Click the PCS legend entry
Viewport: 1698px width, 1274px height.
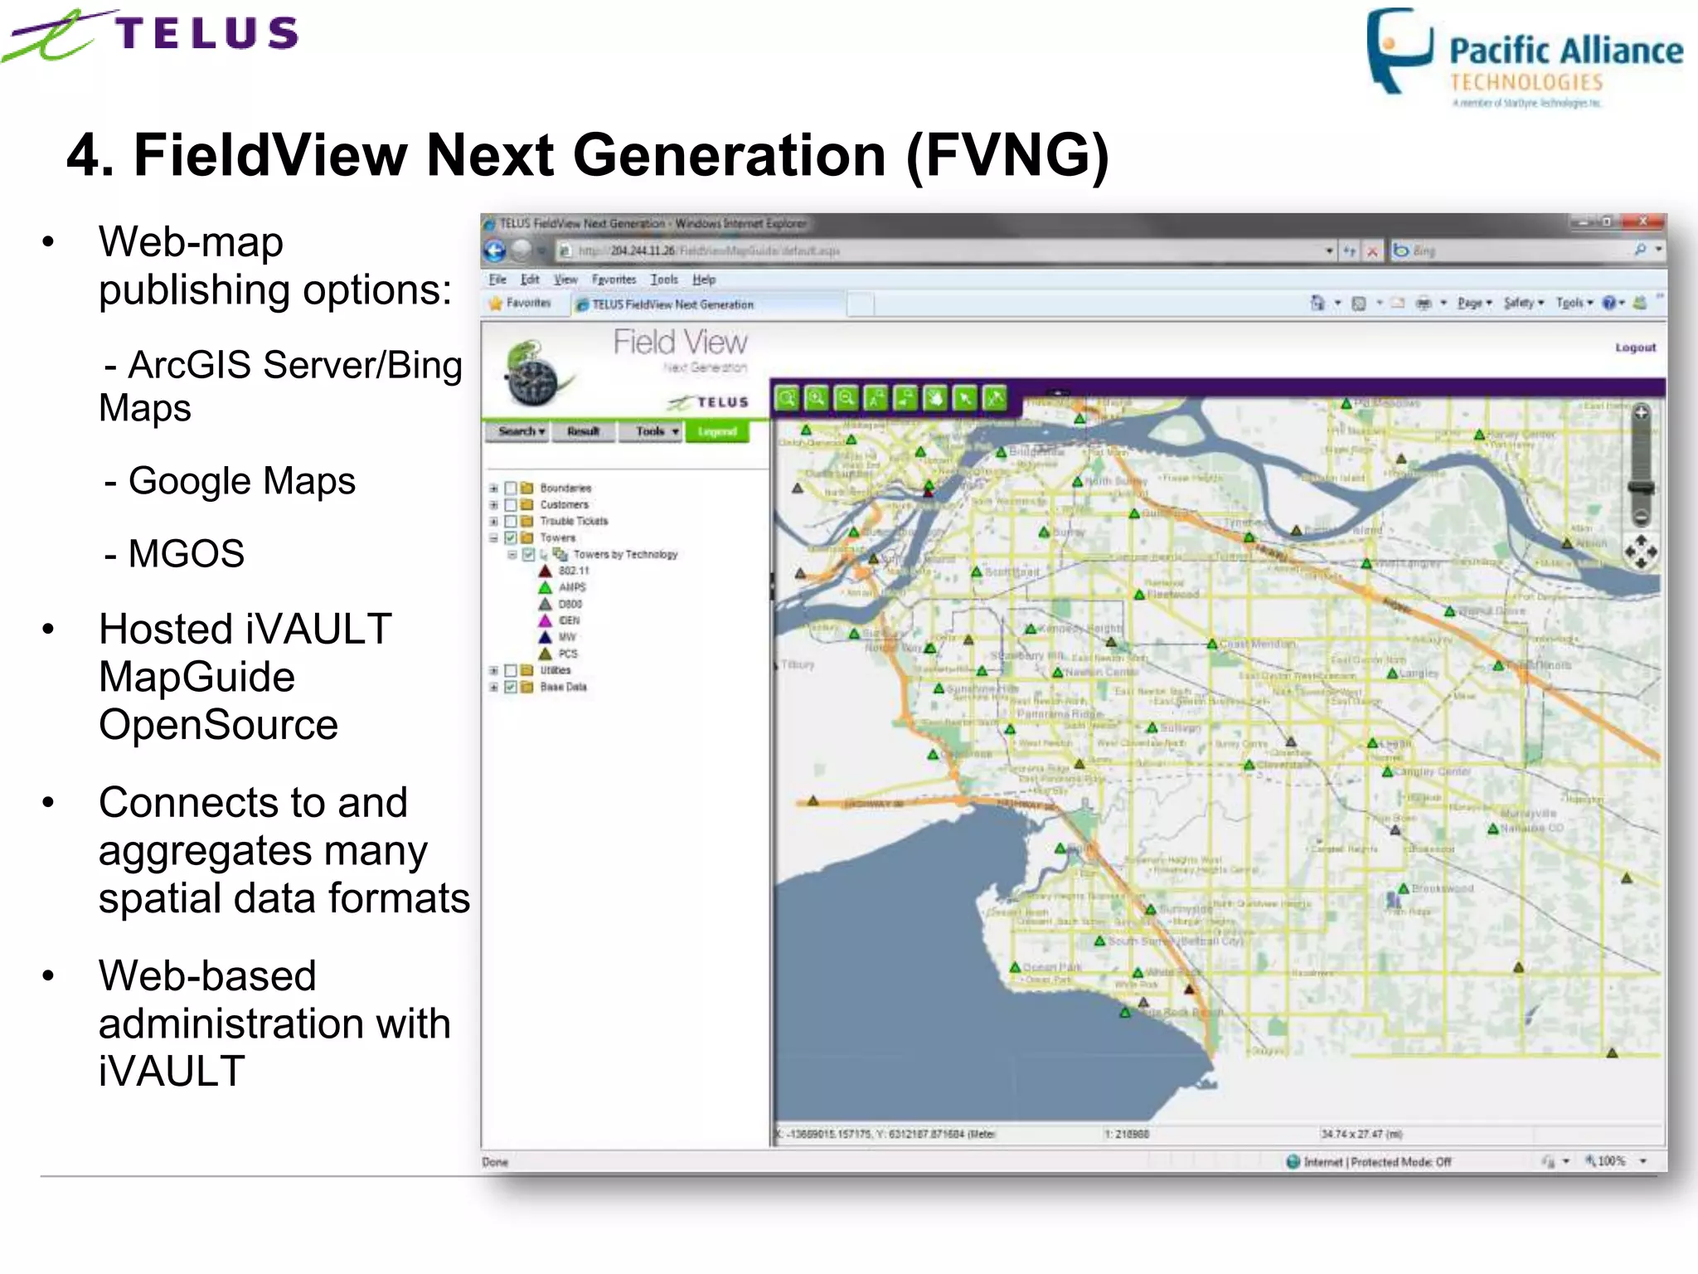pyautogui.click(x=558, y=654)
